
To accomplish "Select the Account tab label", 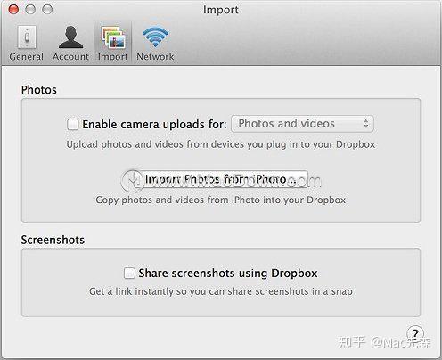I will coord(70,57).
